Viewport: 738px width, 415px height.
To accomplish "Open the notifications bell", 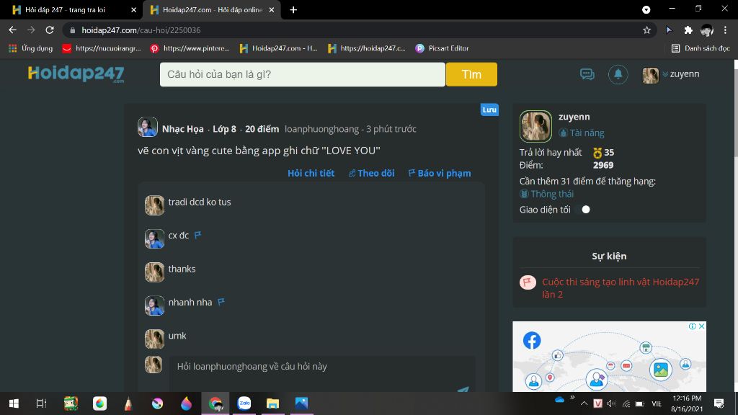I will 618,74.
